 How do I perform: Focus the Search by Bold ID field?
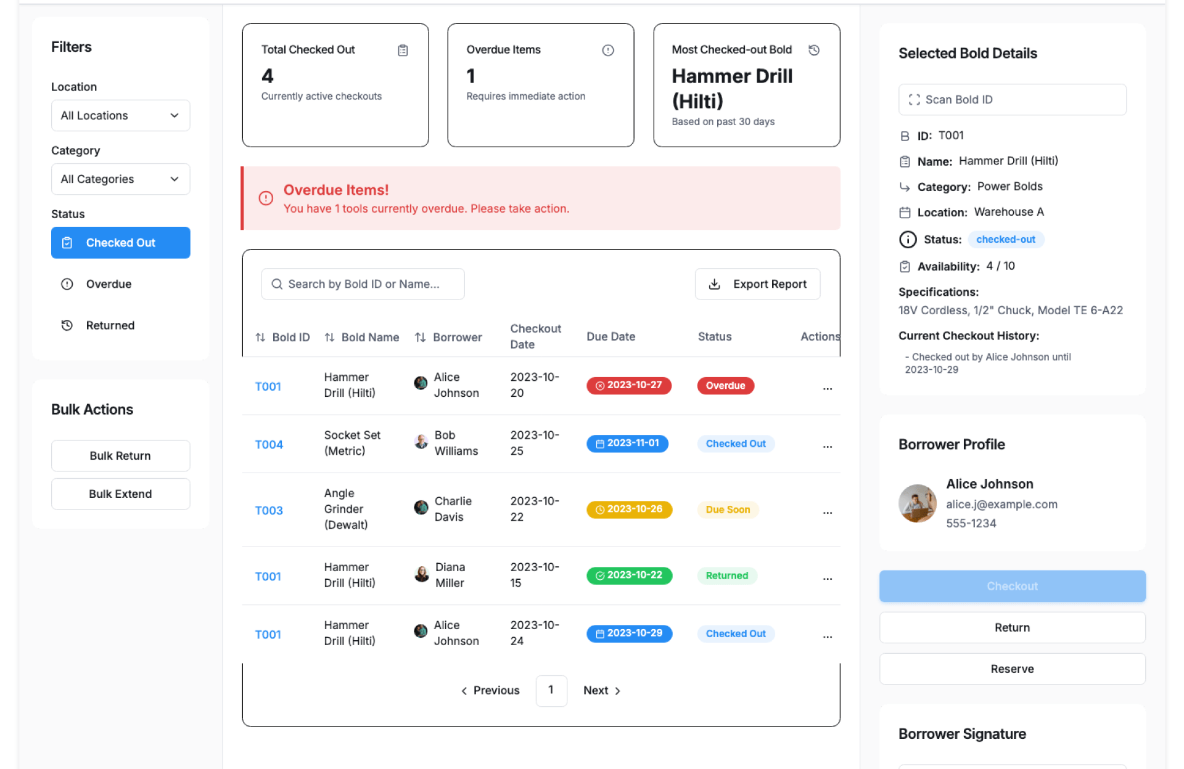363,284
